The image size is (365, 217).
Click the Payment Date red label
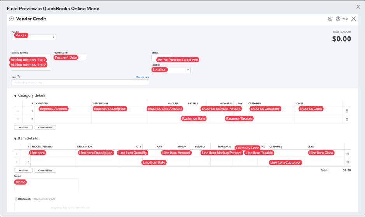point(66,57)
